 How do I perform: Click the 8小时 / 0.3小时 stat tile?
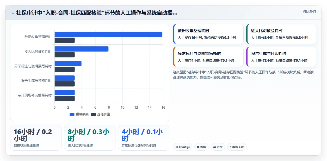pyautogui.click(x=90, y=138)
